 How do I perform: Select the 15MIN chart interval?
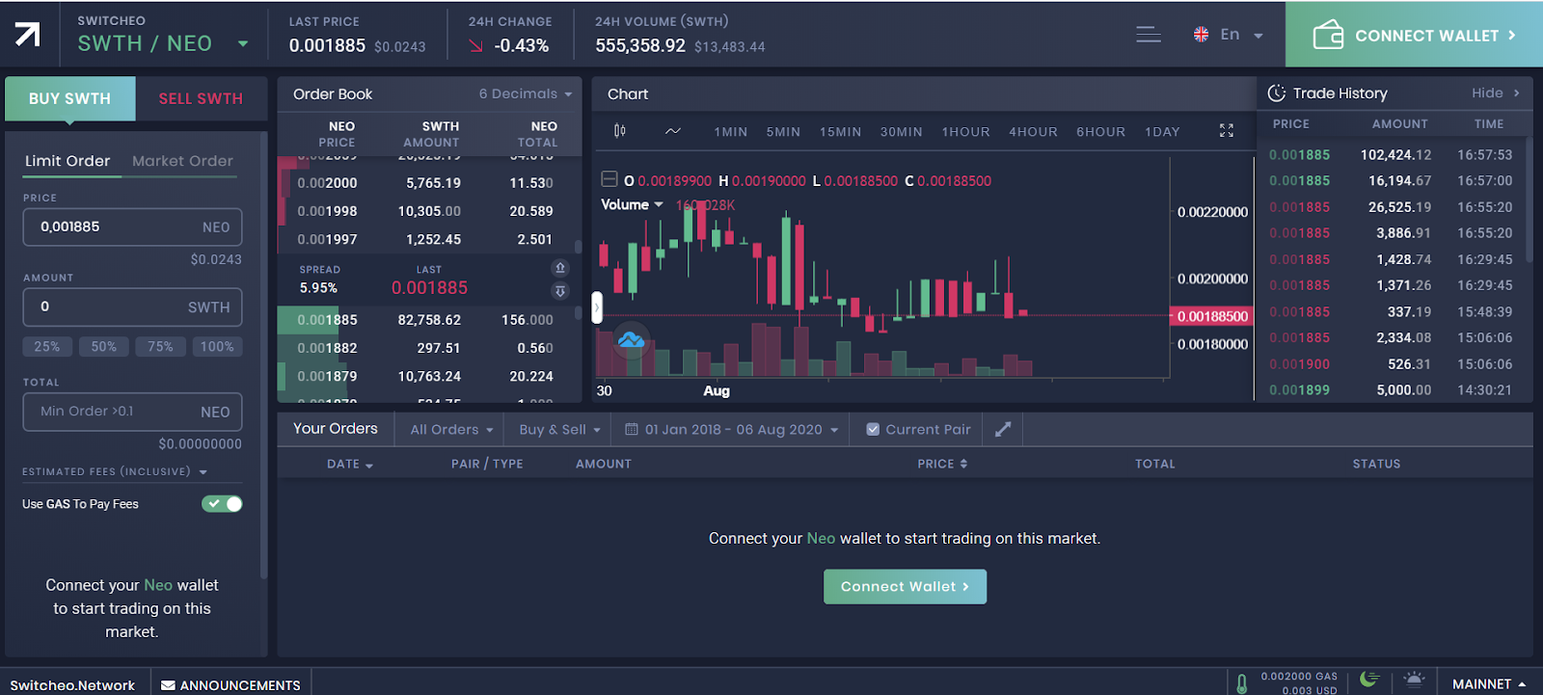(840, 132)
